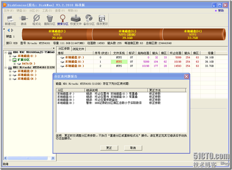Viewport: 232px width, 170px height.
Task: Click the Search Partition (搜索分区) magnifier icon
Action: (63, 20)
